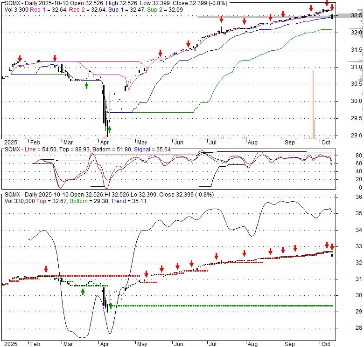Select the 29.5 price axis label
364x347 pixels.
tap(357, 118)
